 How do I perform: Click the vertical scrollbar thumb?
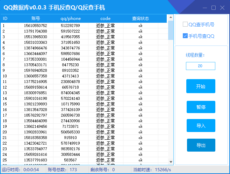coord(171,30)
